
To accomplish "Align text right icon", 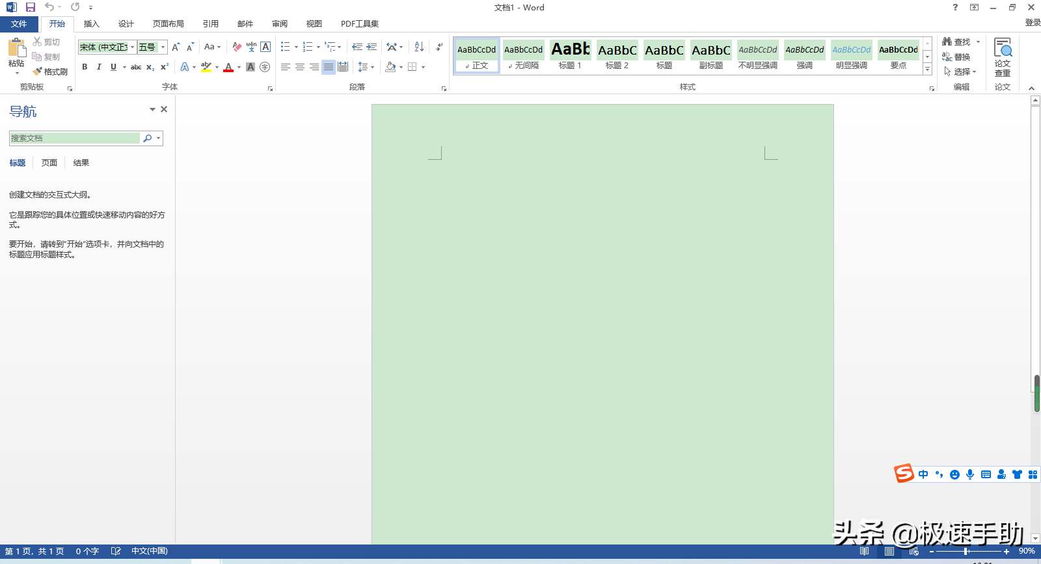I will pos(314,67).
